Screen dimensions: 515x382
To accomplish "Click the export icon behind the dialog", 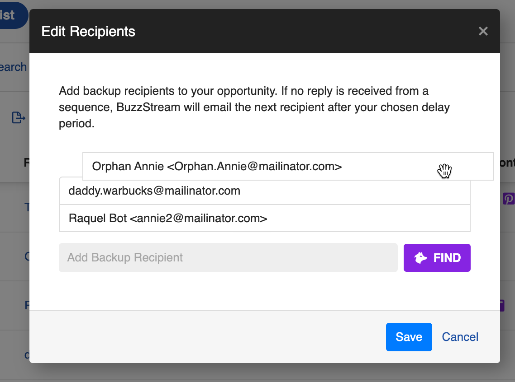I will pyautogui.click(x=18, y=118).
